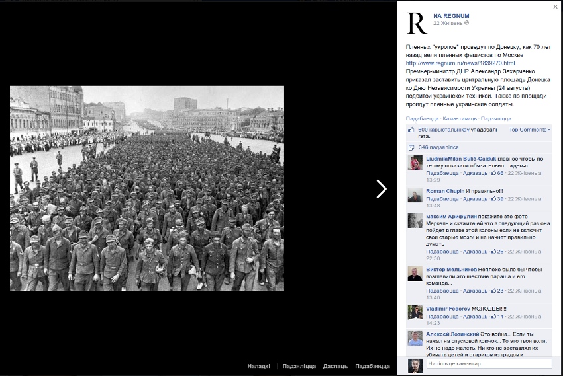The height and width of the screenshot is (376, 563).
Task: Close the photo viewer with X
Action: coord(555,7)
